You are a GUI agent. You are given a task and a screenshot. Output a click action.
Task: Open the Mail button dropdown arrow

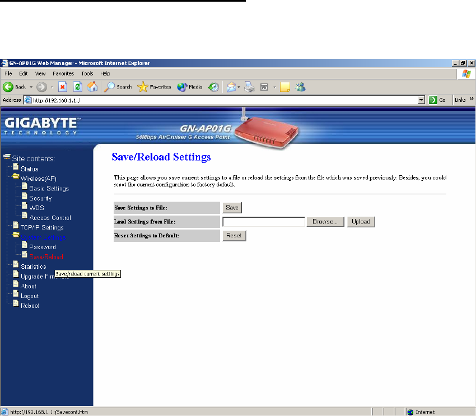click(x=239, y=87)
